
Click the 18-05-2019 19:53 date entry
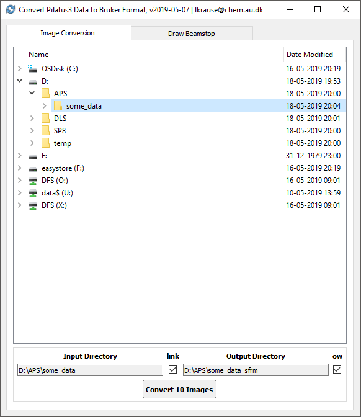313,81
